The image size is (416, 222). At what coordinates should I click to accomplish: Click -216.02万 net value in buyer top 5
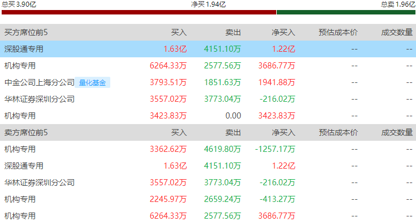click(x=277, y=99)
